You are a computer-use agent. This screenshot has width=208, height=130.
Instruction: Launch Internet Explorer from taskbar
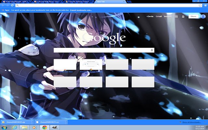click(14, 127)
